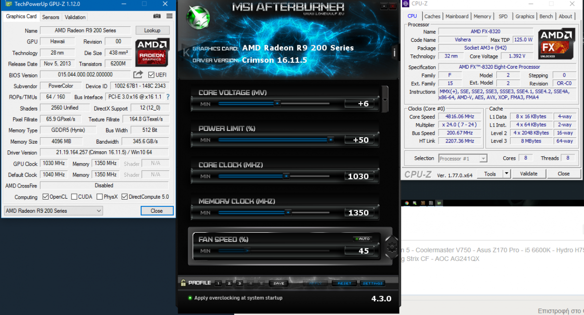Switch to the Graphics tab in CPU-Z
Image resolution: width=584 pixels, height=315 pixels.
click(x=525, y=16)
